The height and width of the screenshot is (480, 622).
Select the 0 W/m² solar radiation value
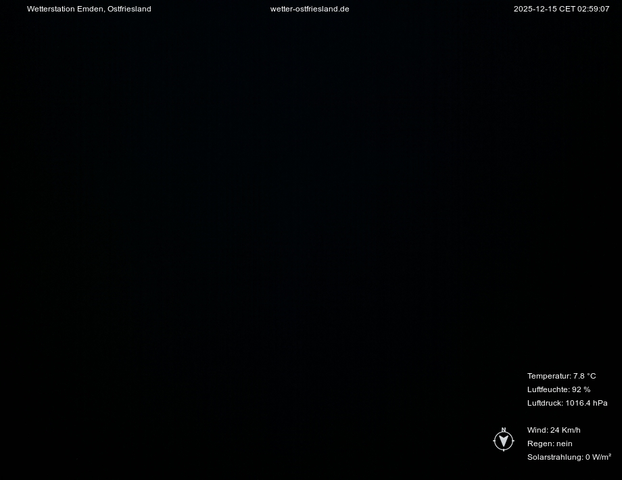pos(598,457)
